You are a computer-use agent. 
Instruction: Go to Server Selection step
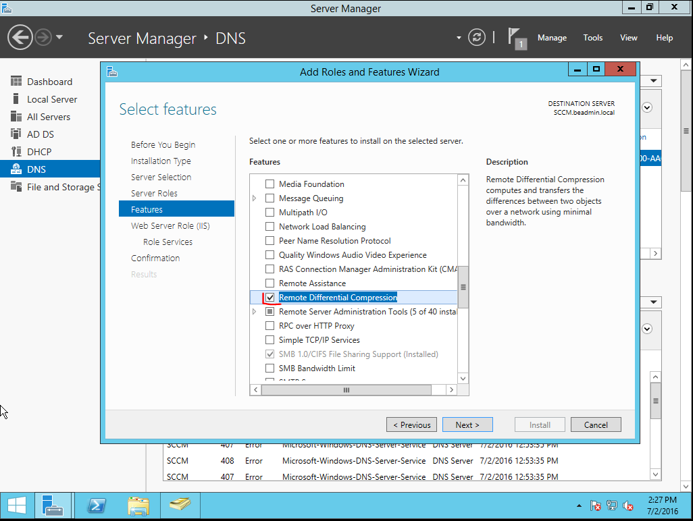(x=161, y=177)
